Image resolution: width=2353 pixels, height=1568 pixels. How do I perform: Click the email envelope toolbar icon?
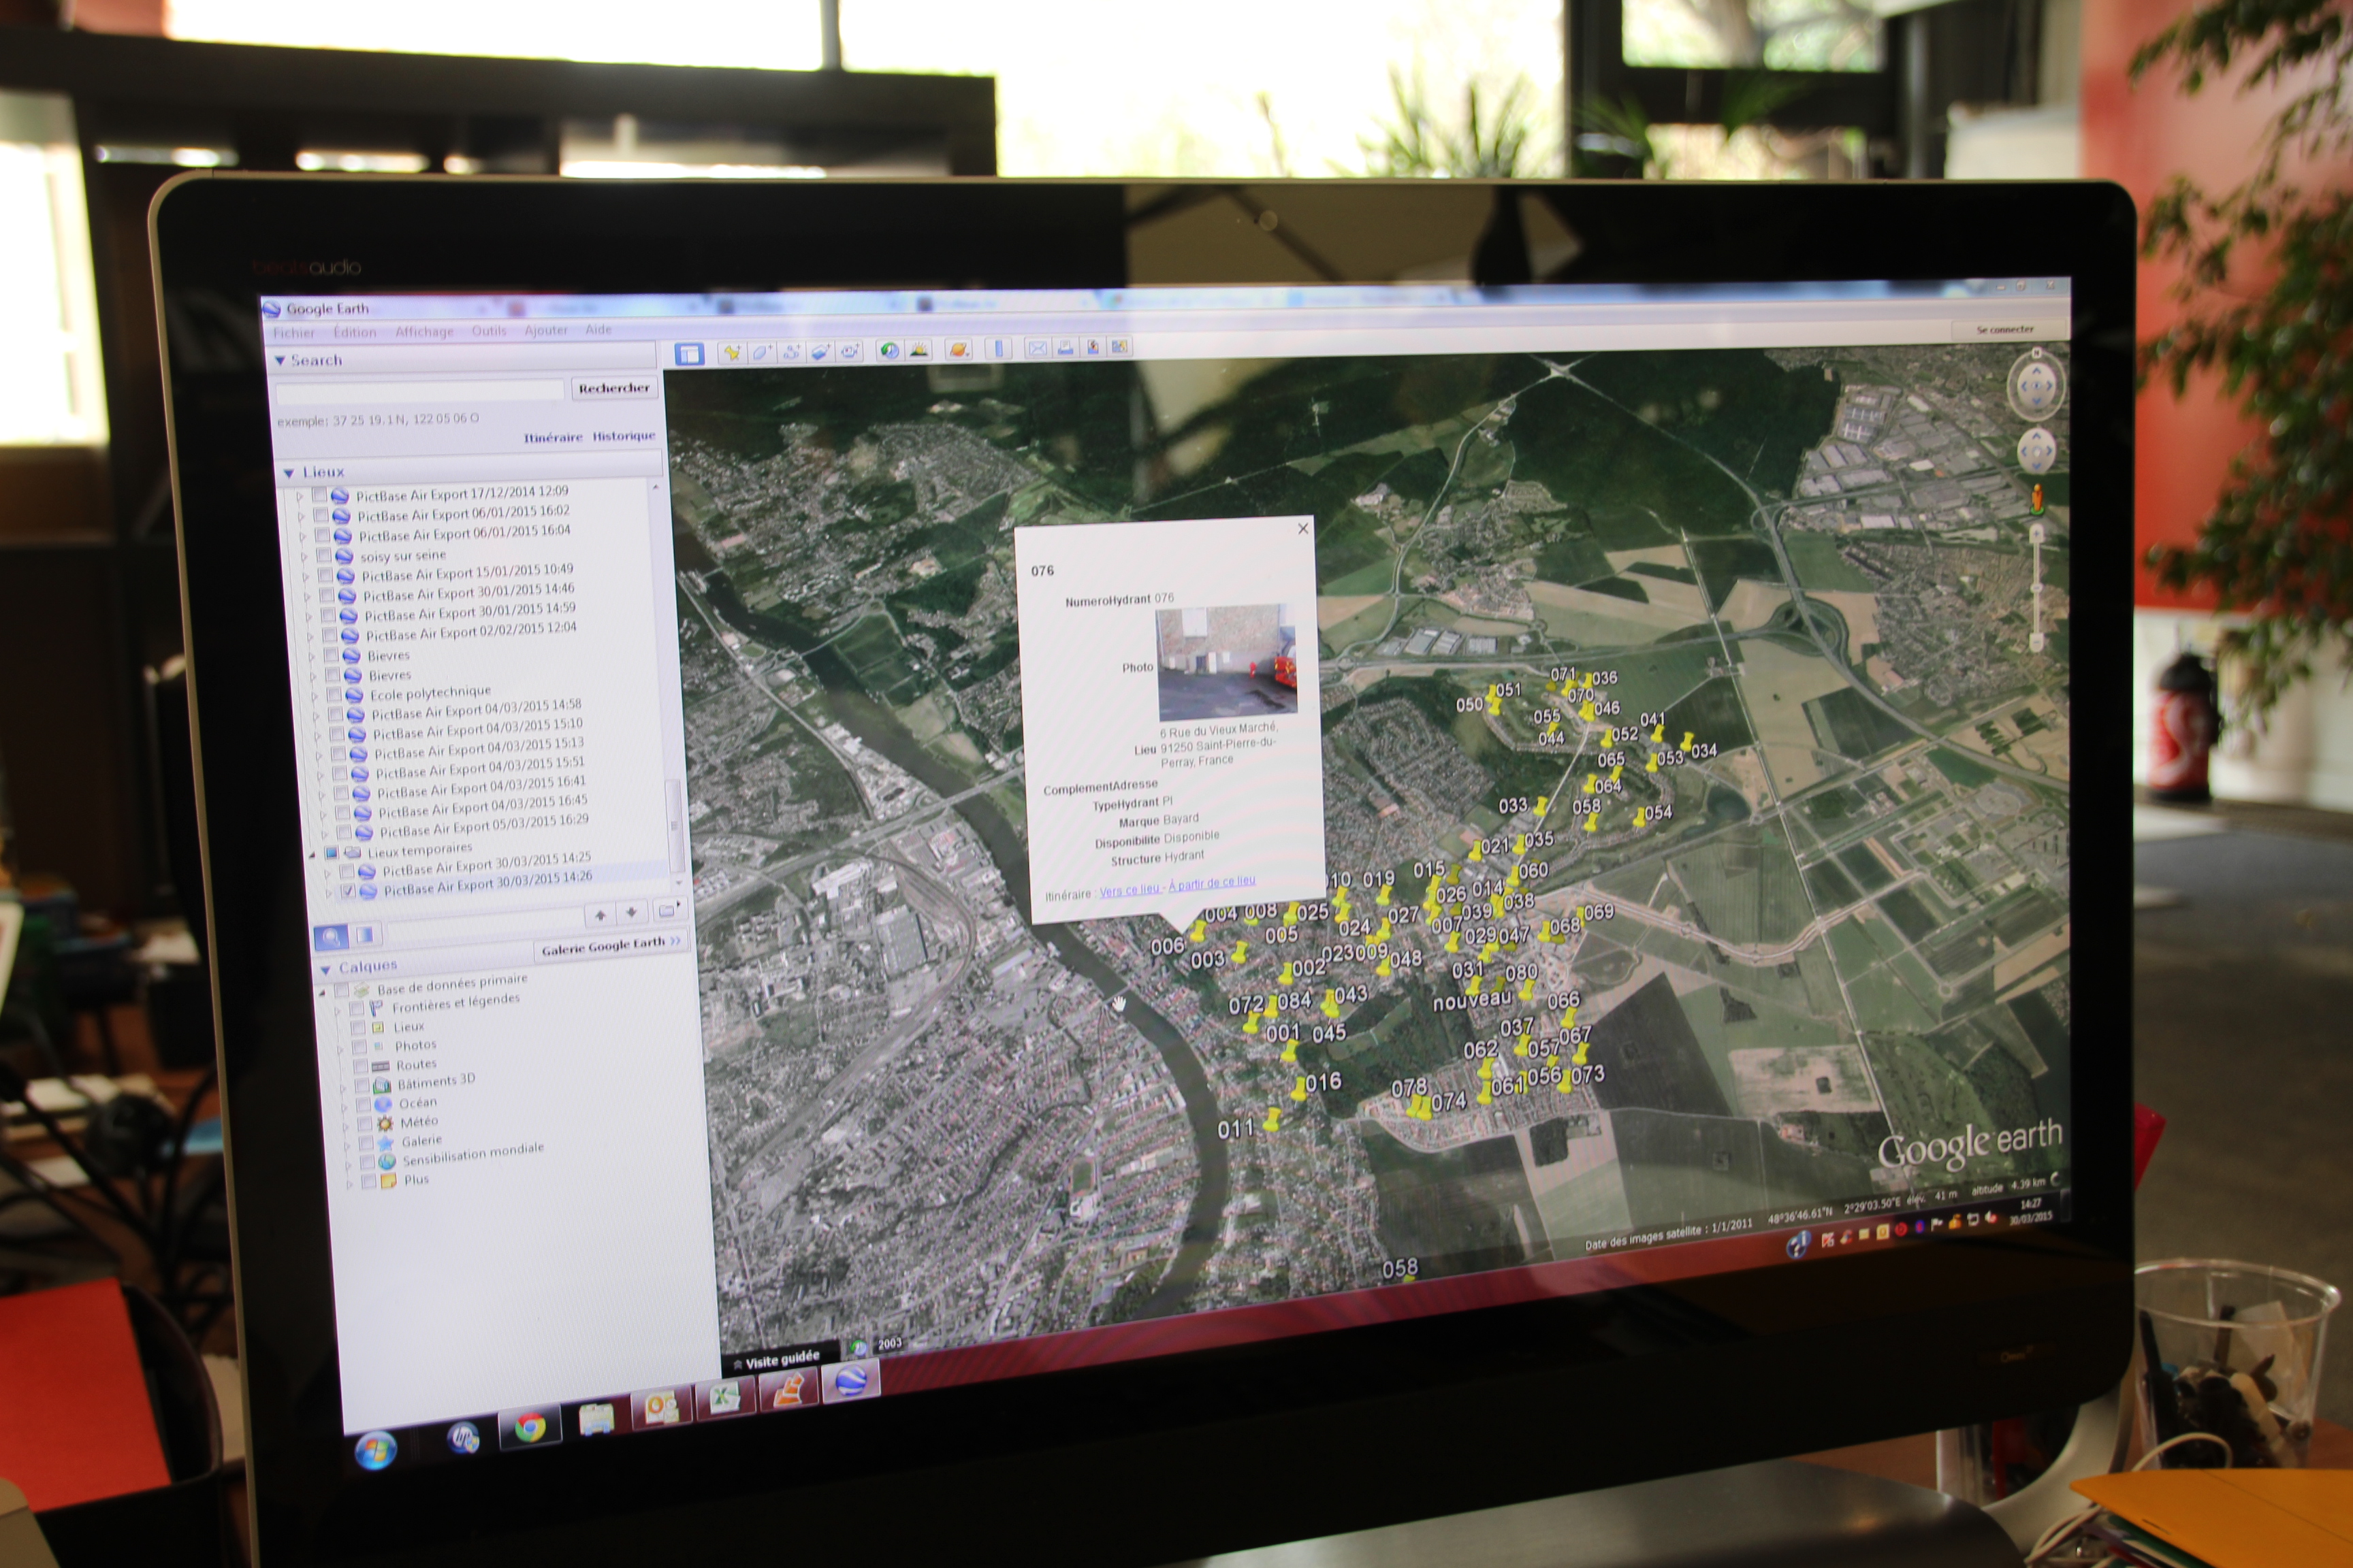coord(1038,348)
